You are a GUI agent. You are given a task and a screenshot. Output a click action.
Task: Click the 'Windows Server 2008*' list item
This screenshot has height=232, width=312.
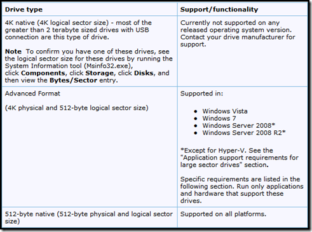tap(239, 125)
